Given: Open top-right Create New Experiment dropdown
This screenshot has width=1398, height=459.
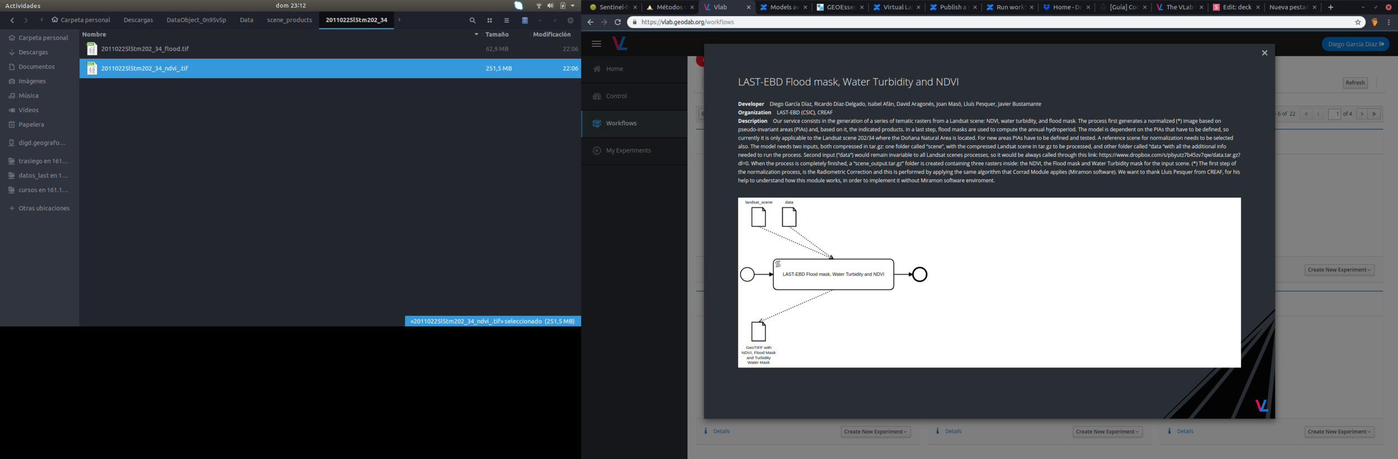Looking at the screenshot, I should pyautogui.click(x=1339, y=270).
